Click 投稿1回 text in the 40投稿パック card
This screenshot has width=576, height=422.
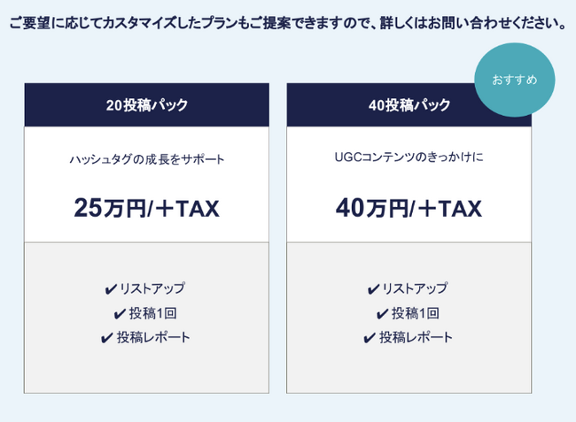[415, 314]
